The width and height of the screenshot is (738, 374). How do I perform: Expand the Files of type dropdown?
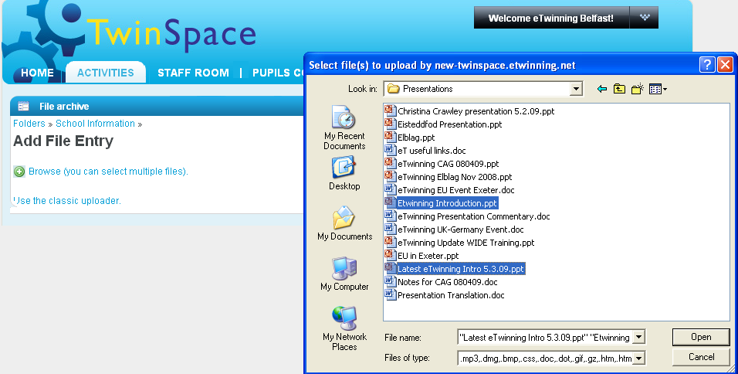point(638,359)
